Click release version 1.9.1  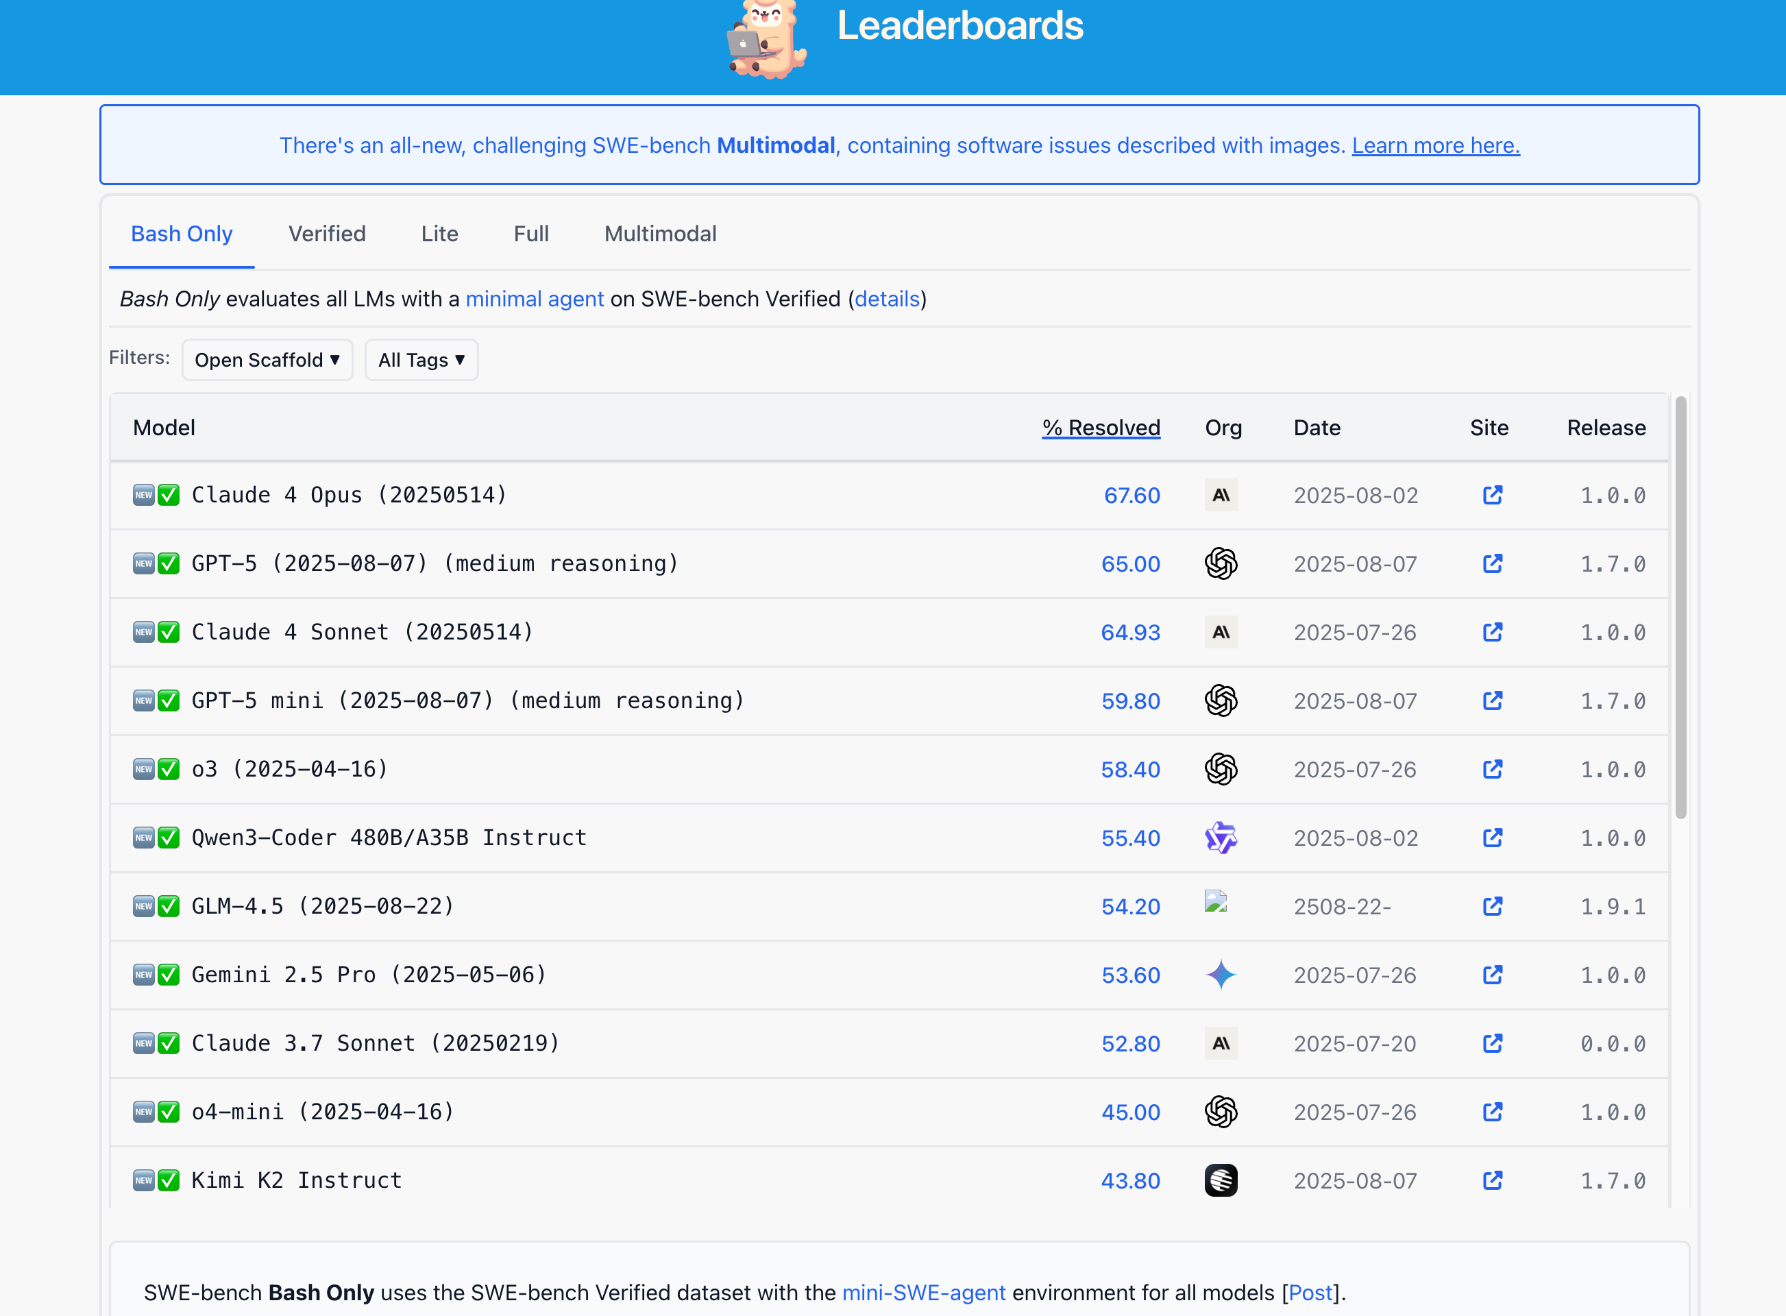click(1613, 907)
